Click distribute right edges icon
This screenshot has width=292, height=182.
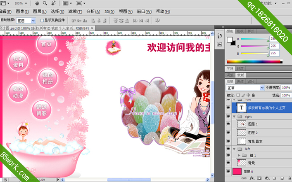[x=147, y=21]
